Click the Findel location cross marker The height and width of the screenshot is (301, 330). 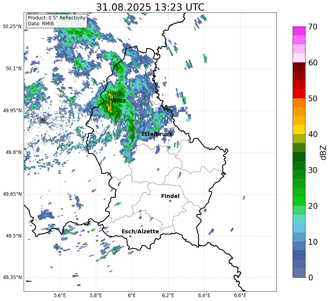point(170,201)
